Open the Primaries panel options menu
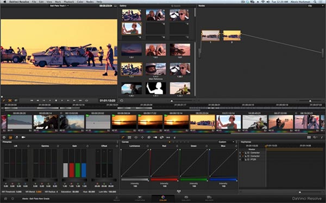Viewport: 326px width, 203px height. click(x=117, y=142)
